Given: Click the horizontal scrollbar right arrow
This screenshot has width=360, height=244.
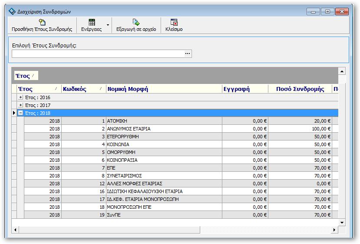Looking at the screenshot, I should click(x=334, y=230).
